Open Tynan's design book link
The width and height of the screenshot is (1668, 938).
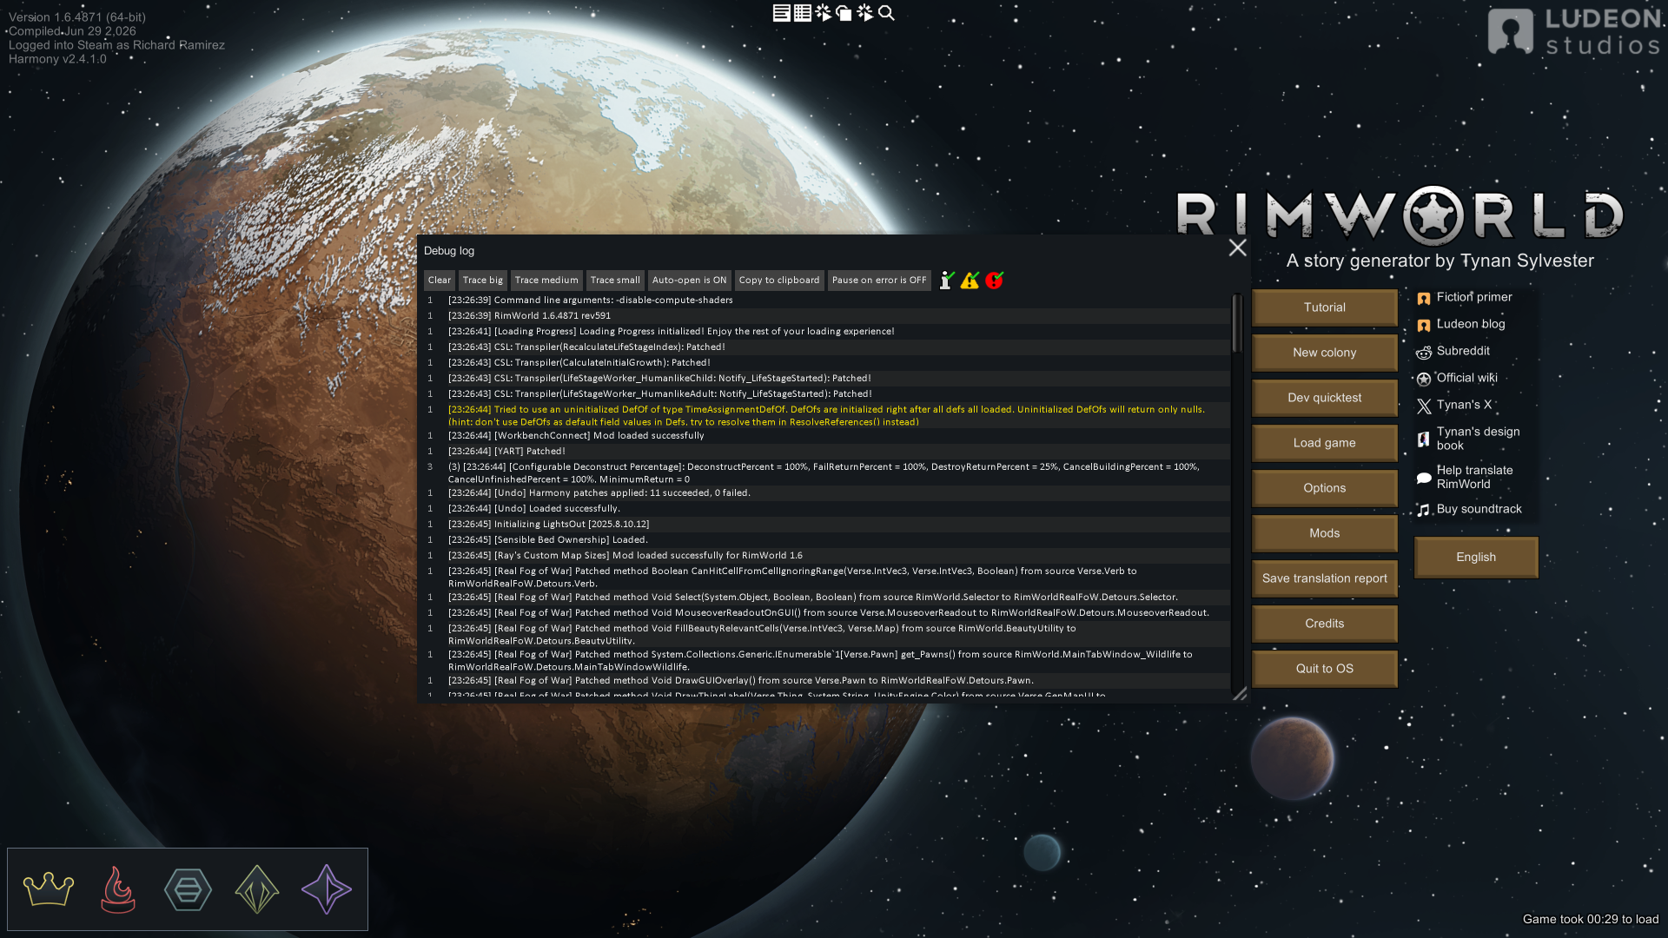point(1468,439)
